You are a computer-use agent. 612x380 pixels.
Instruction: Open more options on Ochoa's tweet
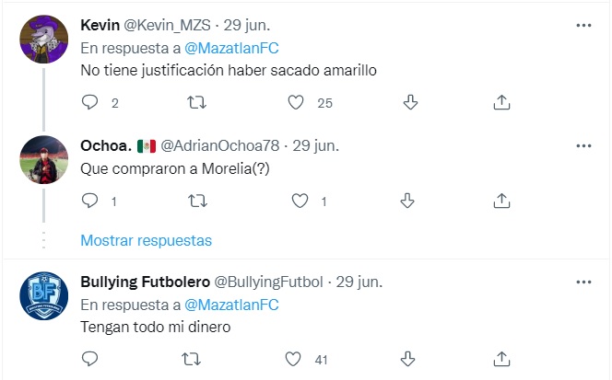583,146
